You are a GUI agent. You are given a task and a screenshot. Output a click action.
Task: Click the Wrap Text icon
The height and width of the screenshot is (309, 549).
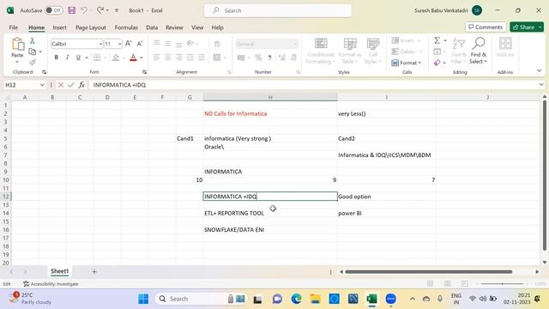point(217,44)
